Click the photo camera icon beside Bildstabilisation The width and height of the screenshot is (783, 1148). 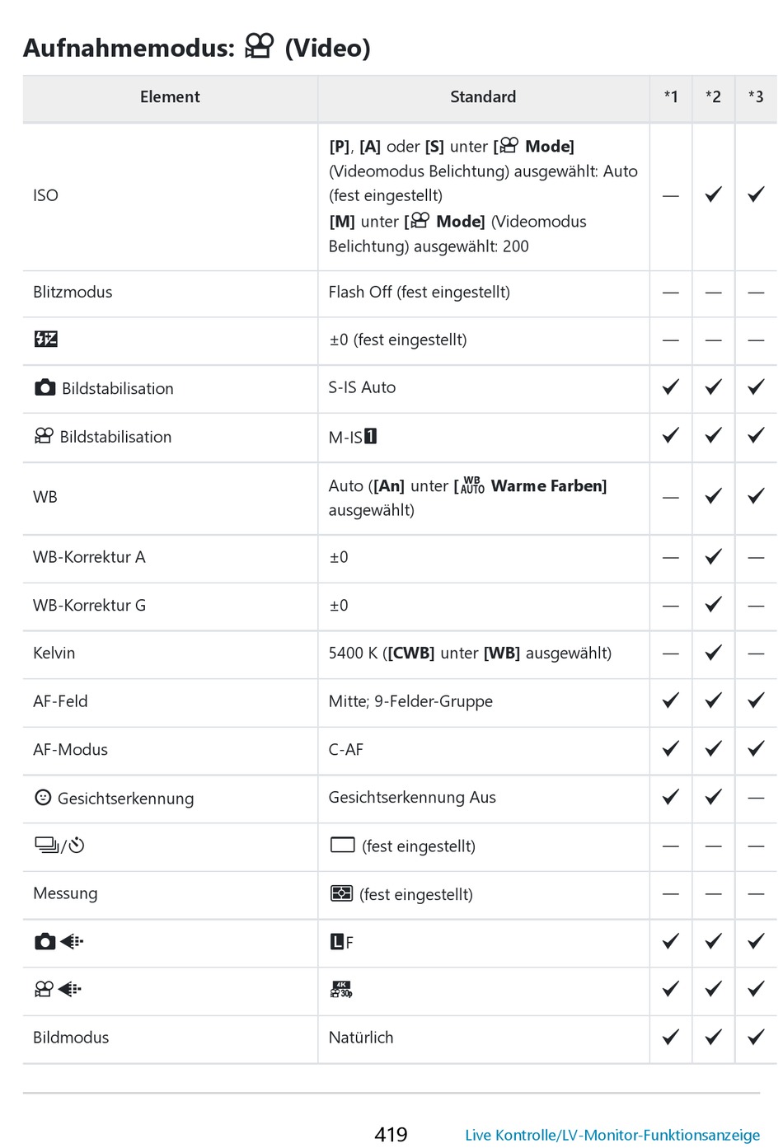45,387
